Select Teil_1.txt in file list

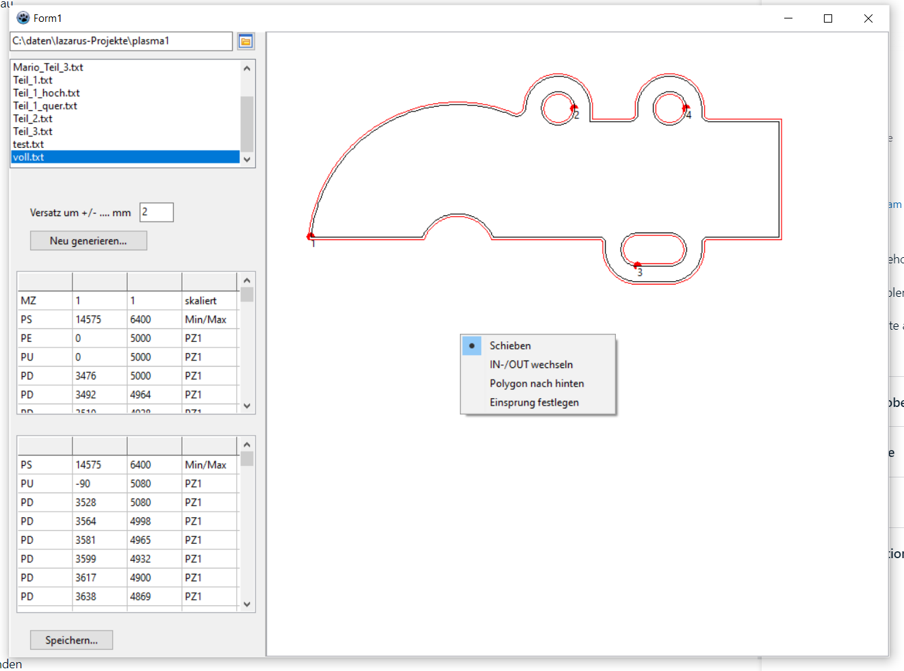(125, 80)
